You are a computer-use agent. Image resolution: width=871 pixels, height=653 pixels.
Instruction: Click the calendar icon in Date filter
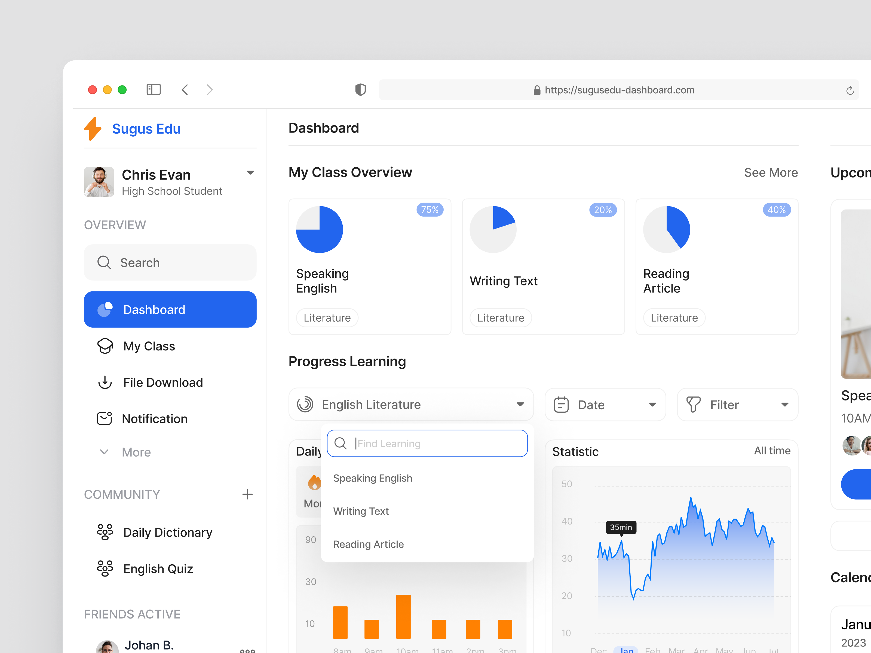click(x=561, y=405)
